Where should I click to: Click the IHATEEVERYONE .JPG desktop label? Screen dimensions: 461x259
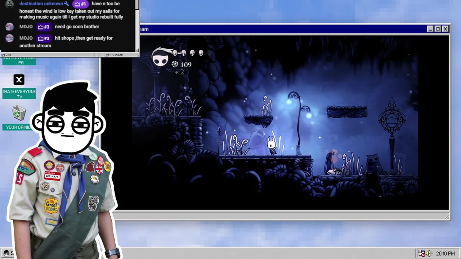pyautogui.click(x=19, y=60)
